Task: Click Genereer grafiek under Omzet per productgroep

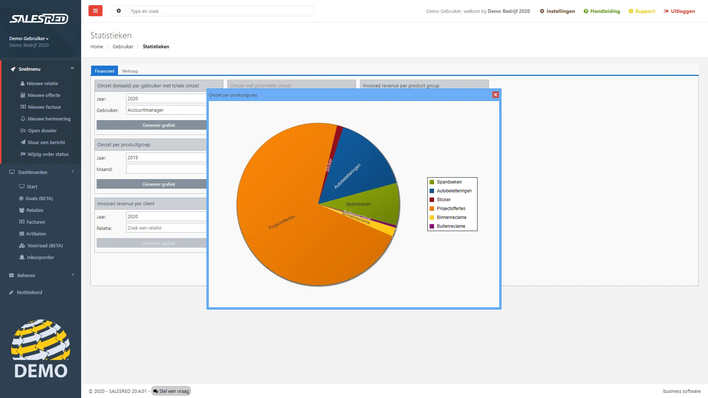Action: pos(152,184)
